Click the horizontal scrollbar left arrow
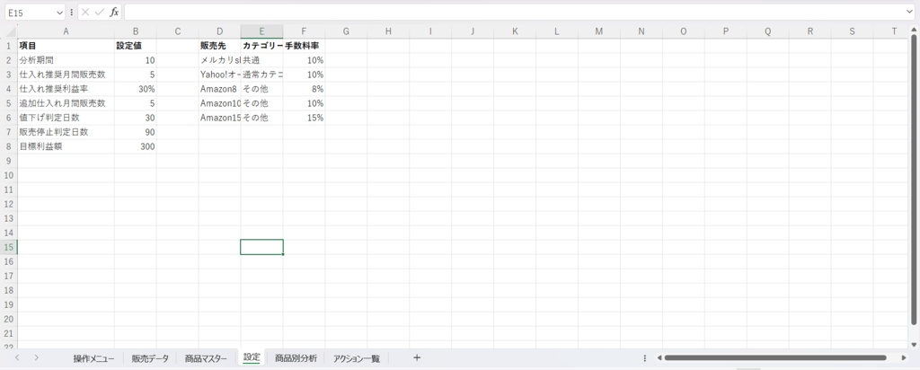The image size is (920, 370). (659, 357)
